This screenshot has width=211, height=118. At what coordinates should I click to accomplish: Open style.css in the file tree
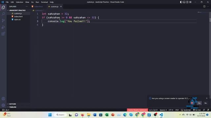(17, 20)
